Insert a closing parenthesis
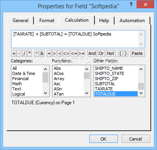The image size is (157, 150). coord(126,53)
